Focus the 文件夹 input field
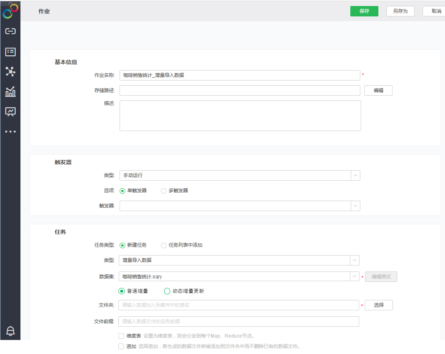This screenshot has height=354, width=445. (x=239, y=305)
